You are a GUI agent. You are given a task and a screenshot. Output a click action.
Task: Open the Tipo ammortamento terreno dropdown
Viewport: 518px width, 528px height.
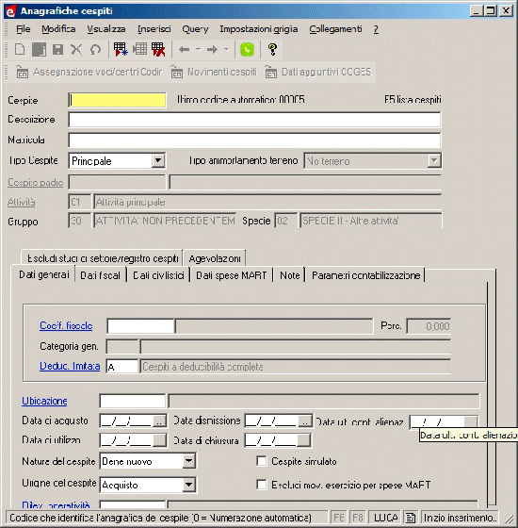tap(434, 160)
